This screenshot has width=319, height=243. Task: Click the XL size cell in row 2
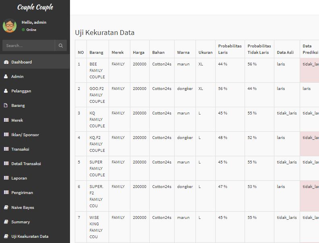point(206,95)
